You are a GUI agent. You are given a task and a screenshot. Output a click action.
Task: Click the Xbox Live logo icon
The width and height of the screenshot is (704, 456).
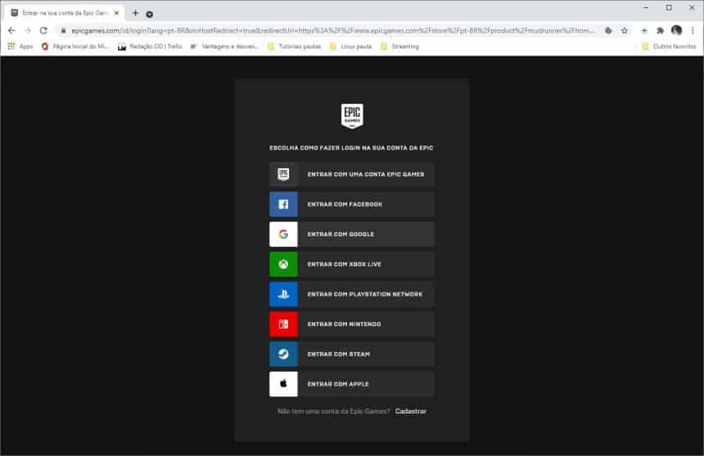(x=283, y=264)
